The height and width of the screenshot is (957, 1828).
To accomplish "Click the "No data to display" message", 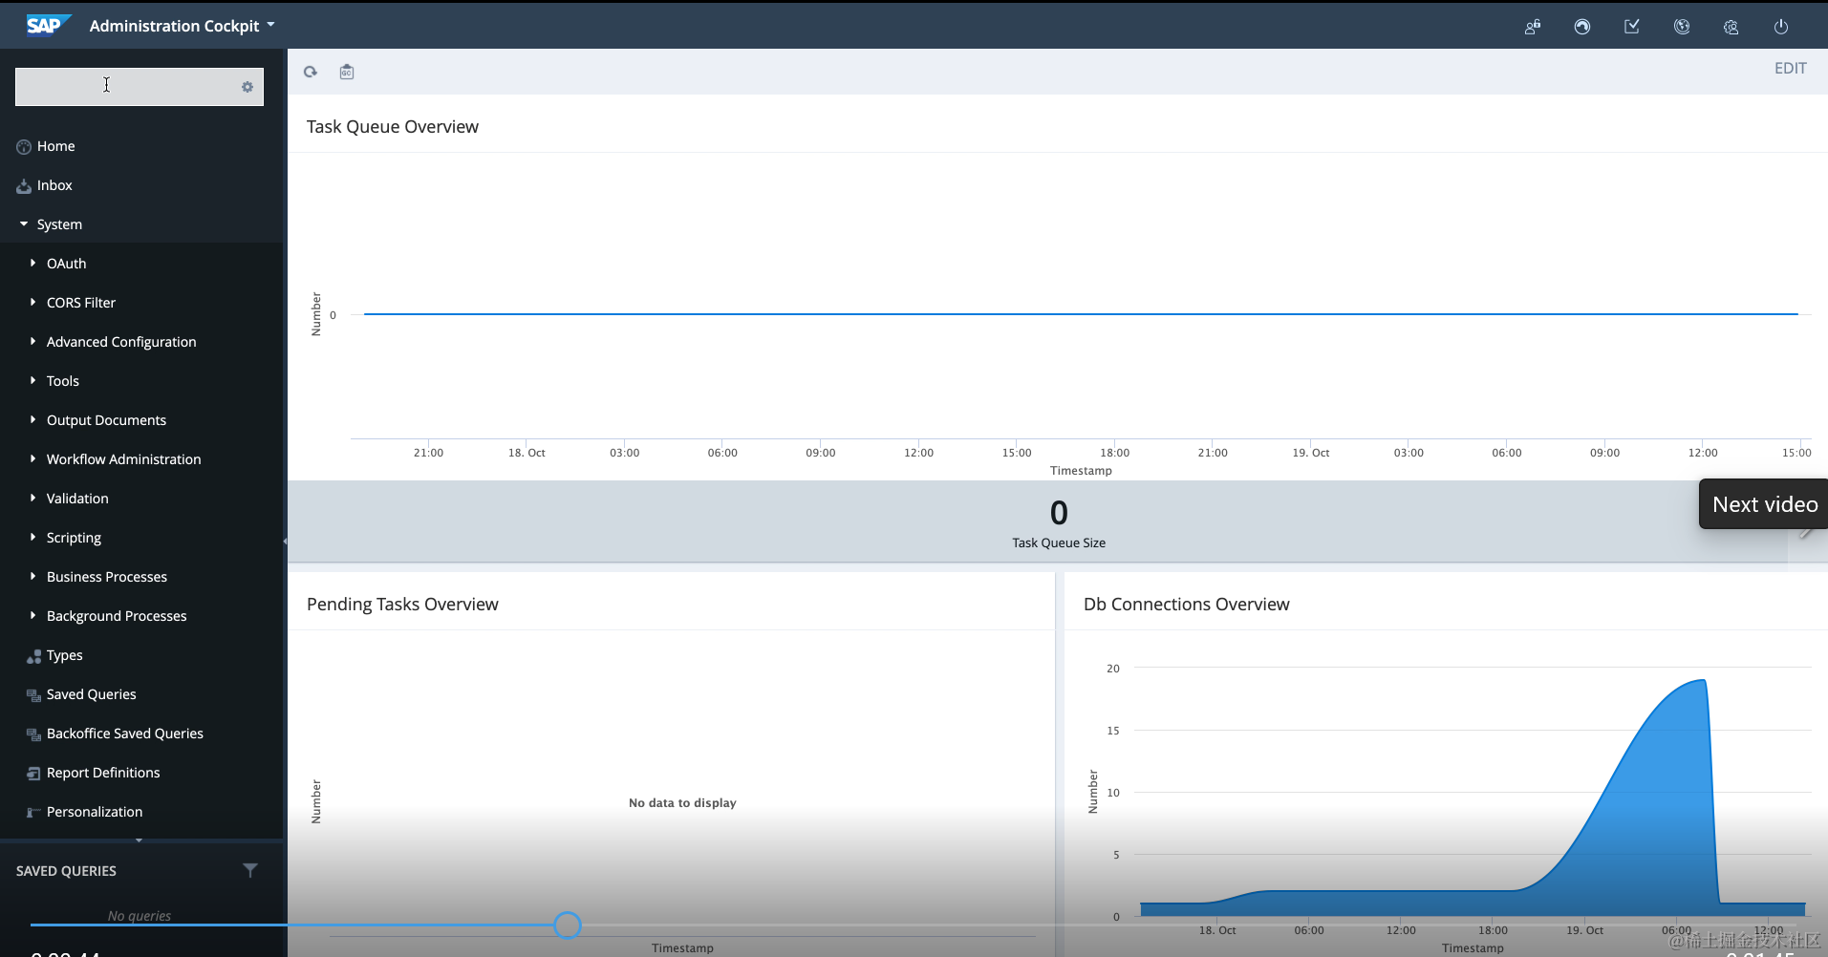I will pyautogui.click(x=682, y=803).
